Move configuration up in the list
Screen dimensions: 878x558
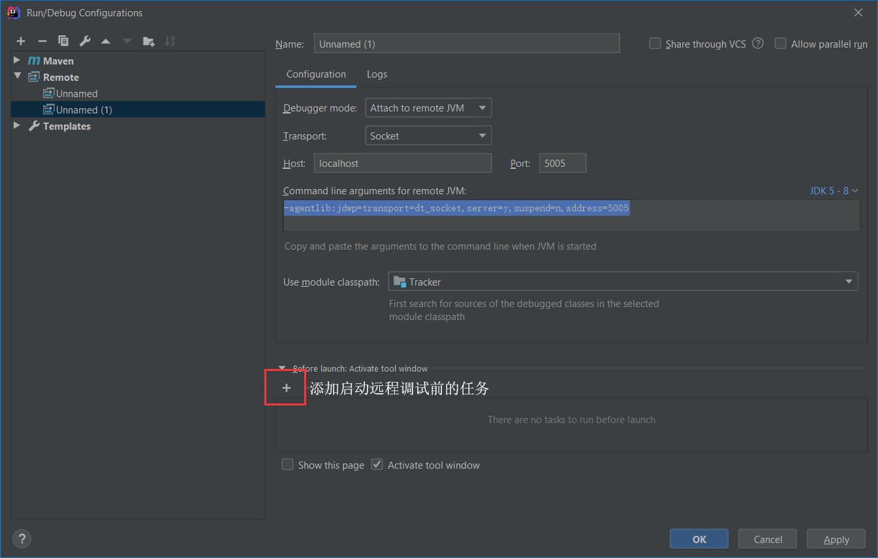106,41
